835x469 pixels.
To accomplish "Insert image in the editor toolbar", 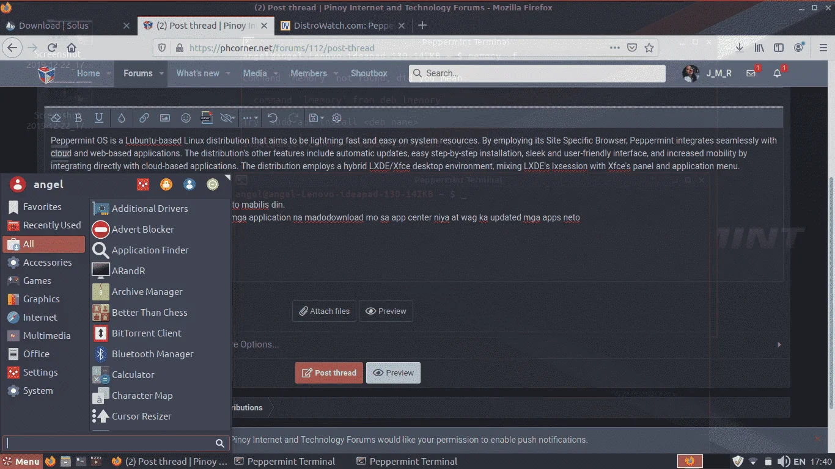I will (x=164, y=118).
